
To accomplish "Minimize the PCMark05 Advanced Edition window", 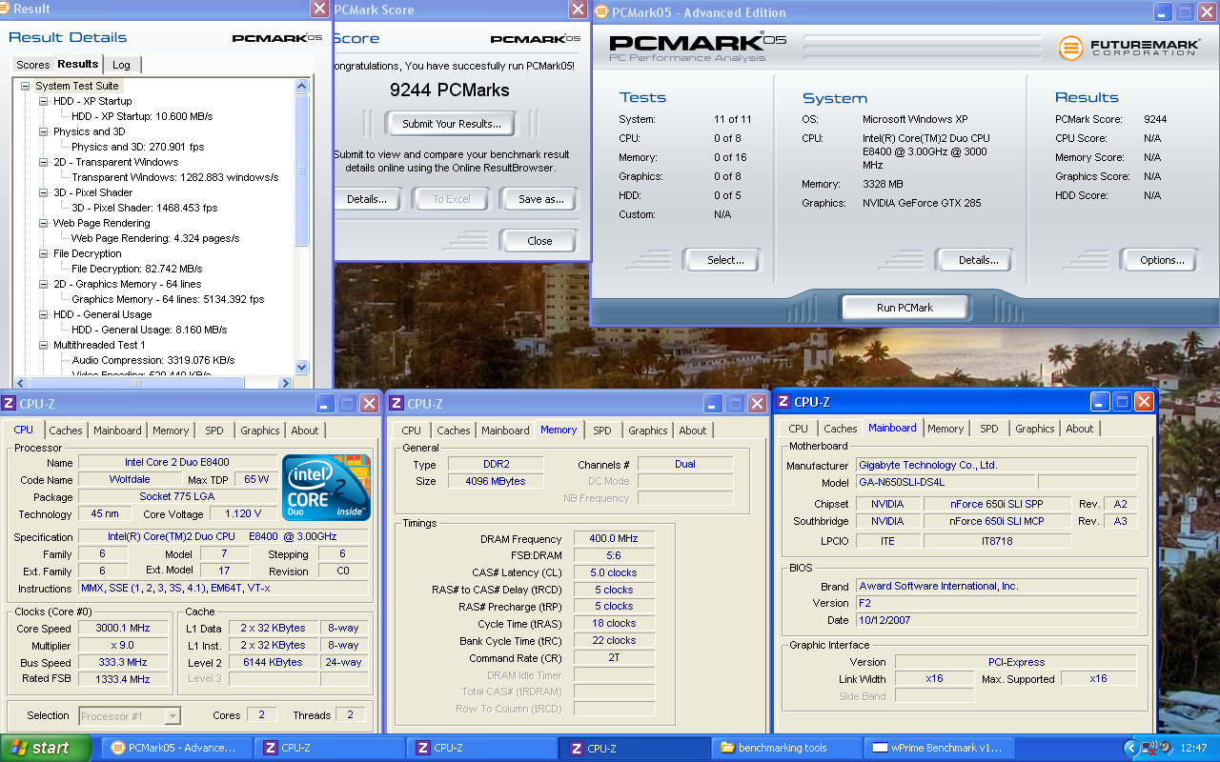I will point(1164,12).
